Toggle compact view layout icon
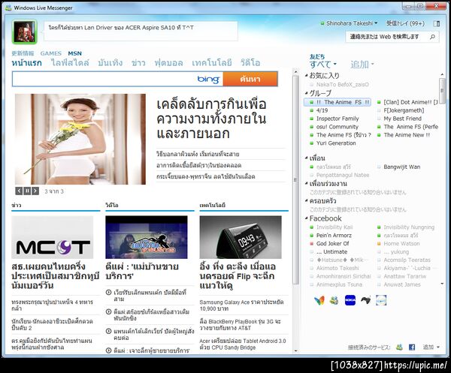451x373 pixels. (437, 23)
